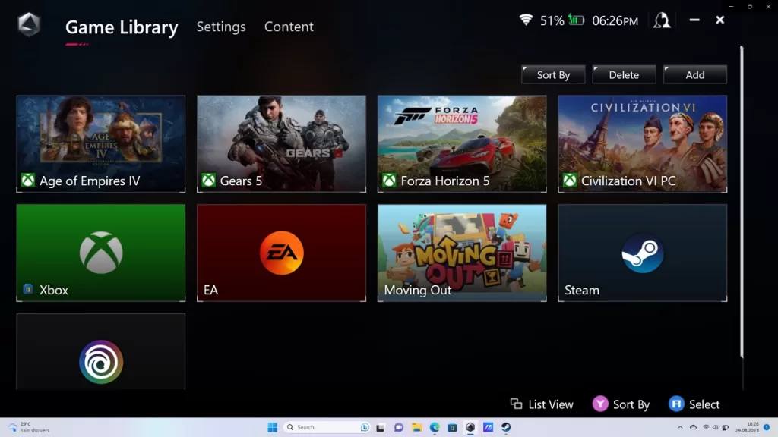
Task: Click the Xbox badge on Age of Empires IV
Action: click(x=28, y=181)
